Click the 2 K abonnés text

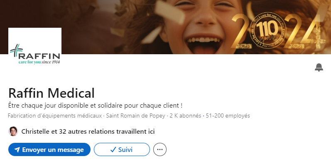coord(185,116)
